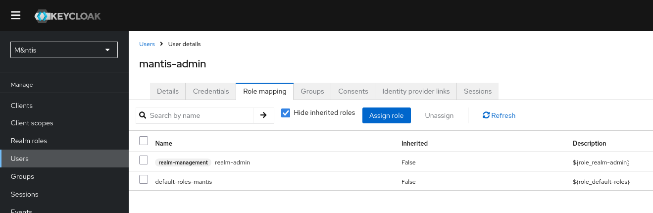Click False in the default-roles-mantis row

[x=408, y=182]
